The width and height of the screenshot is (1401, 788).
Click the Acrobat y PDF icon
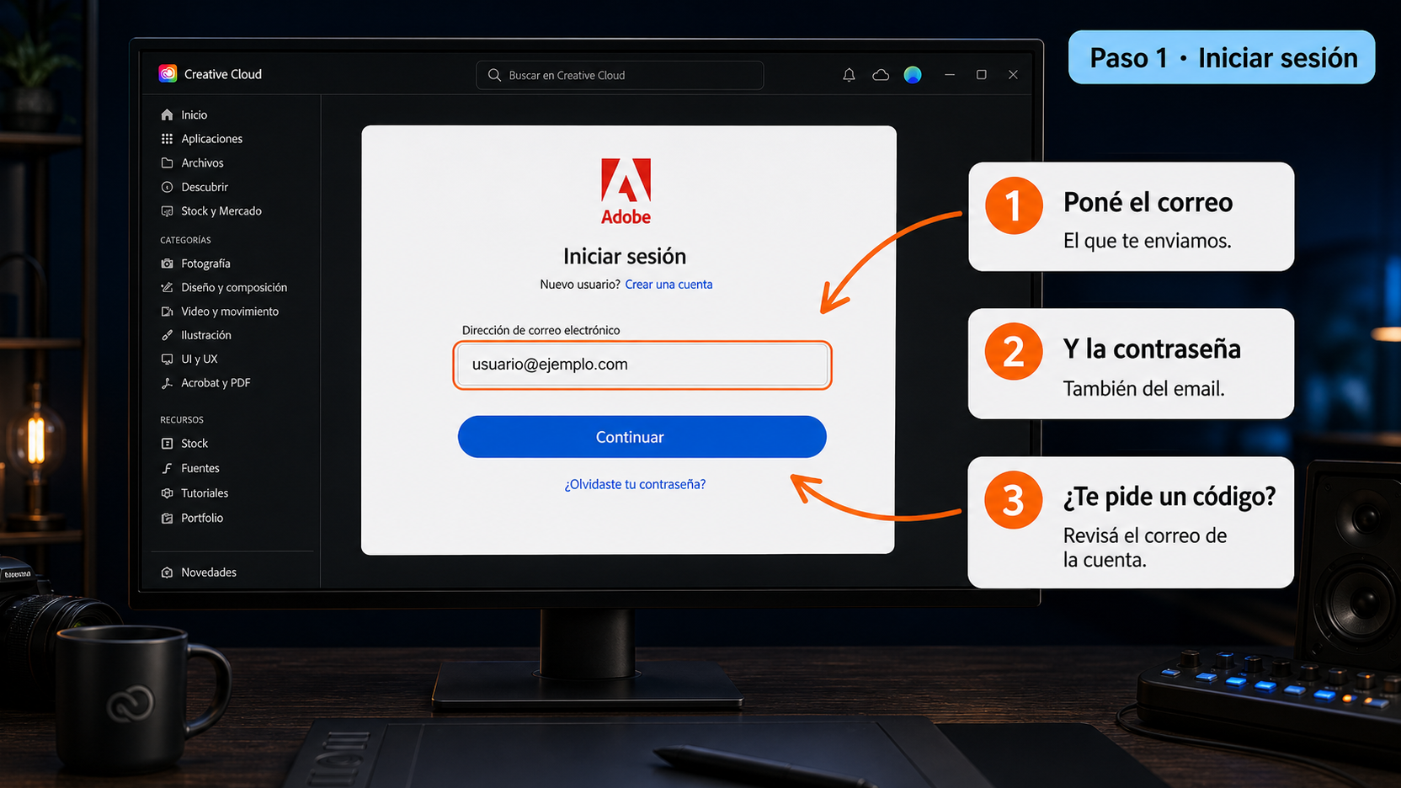167,383
